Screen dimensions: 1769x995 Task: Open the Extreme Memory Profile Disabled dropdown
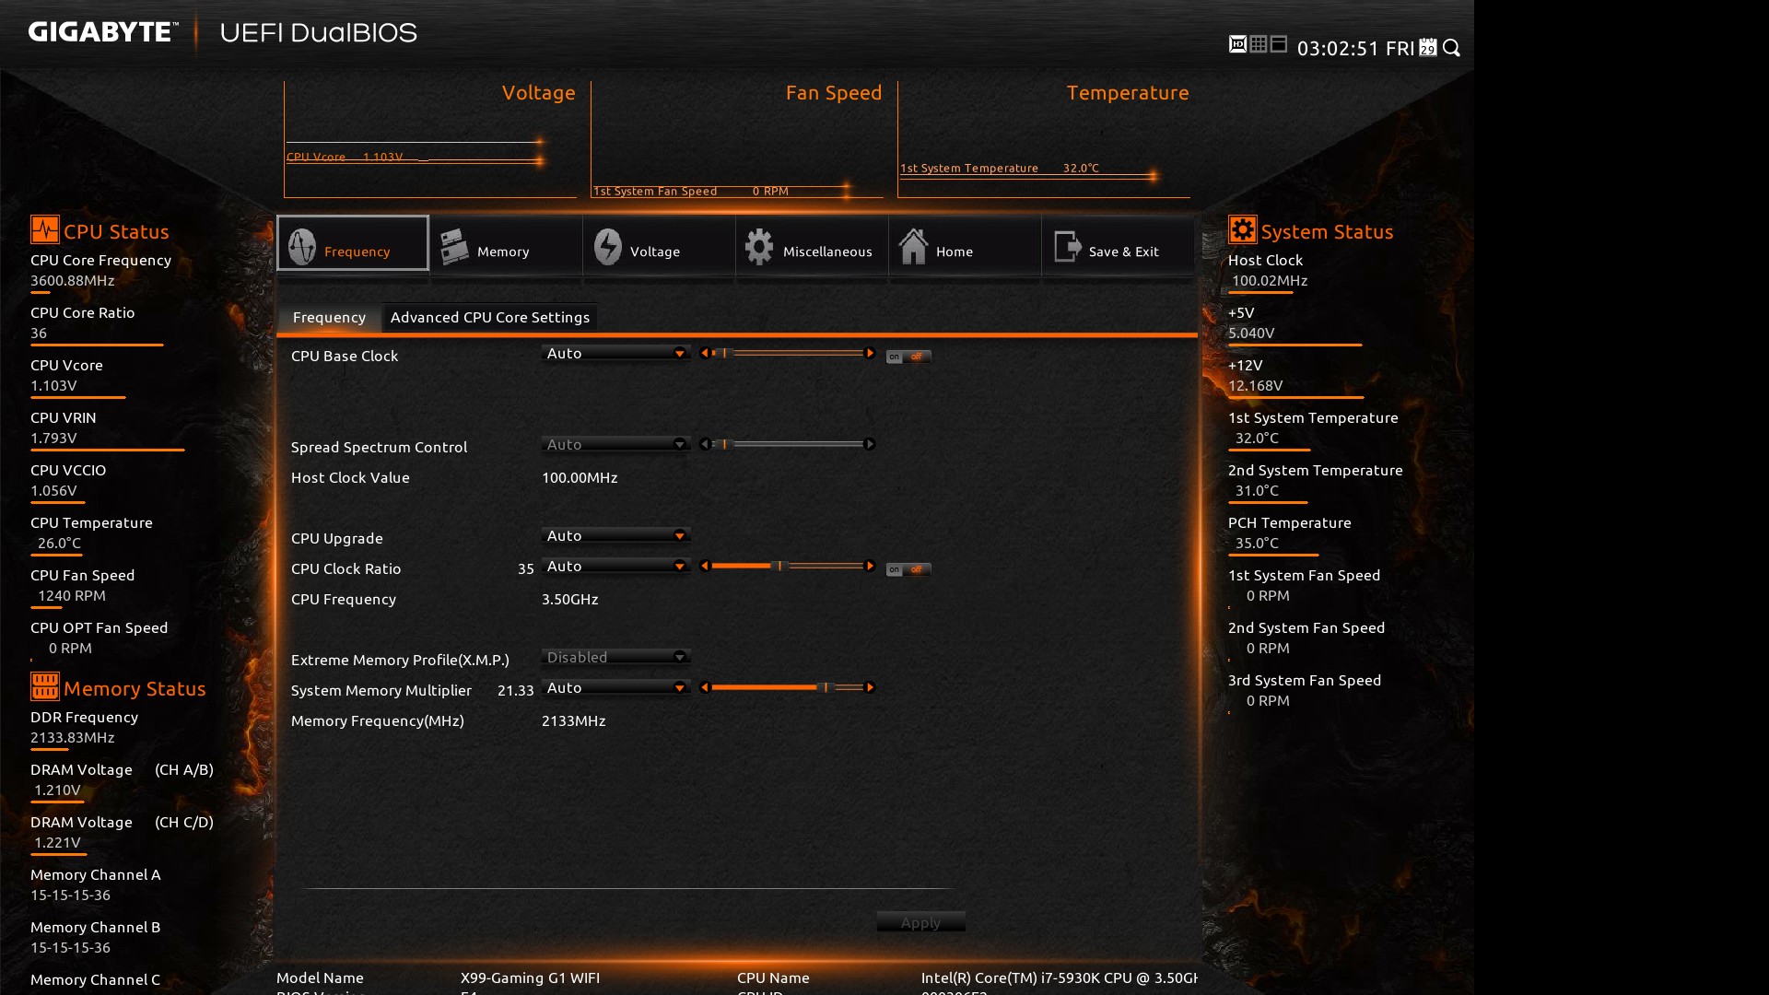(x=615, y=658)
